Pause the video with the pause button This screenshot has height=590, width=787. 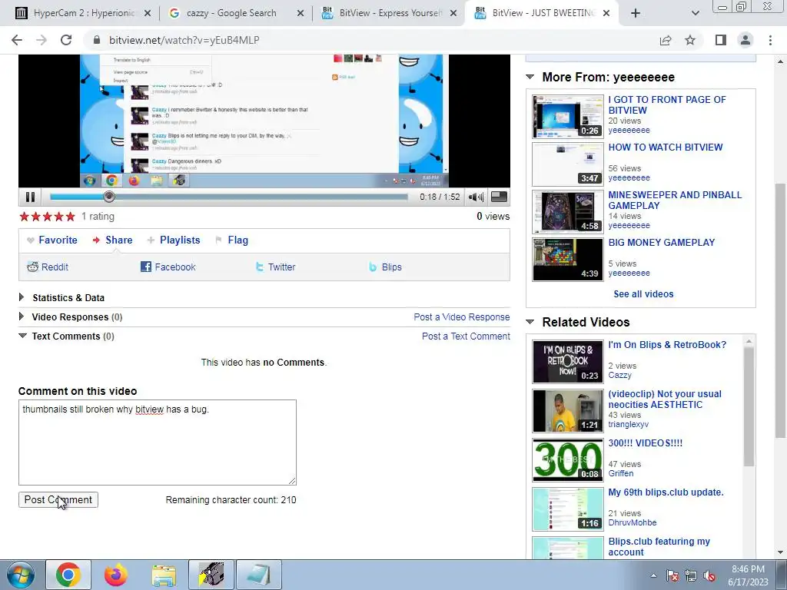[x=30, y=197]
